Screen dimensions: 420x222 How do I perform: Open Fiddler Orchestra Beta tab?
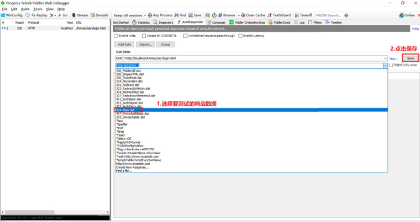pos(246,23)
